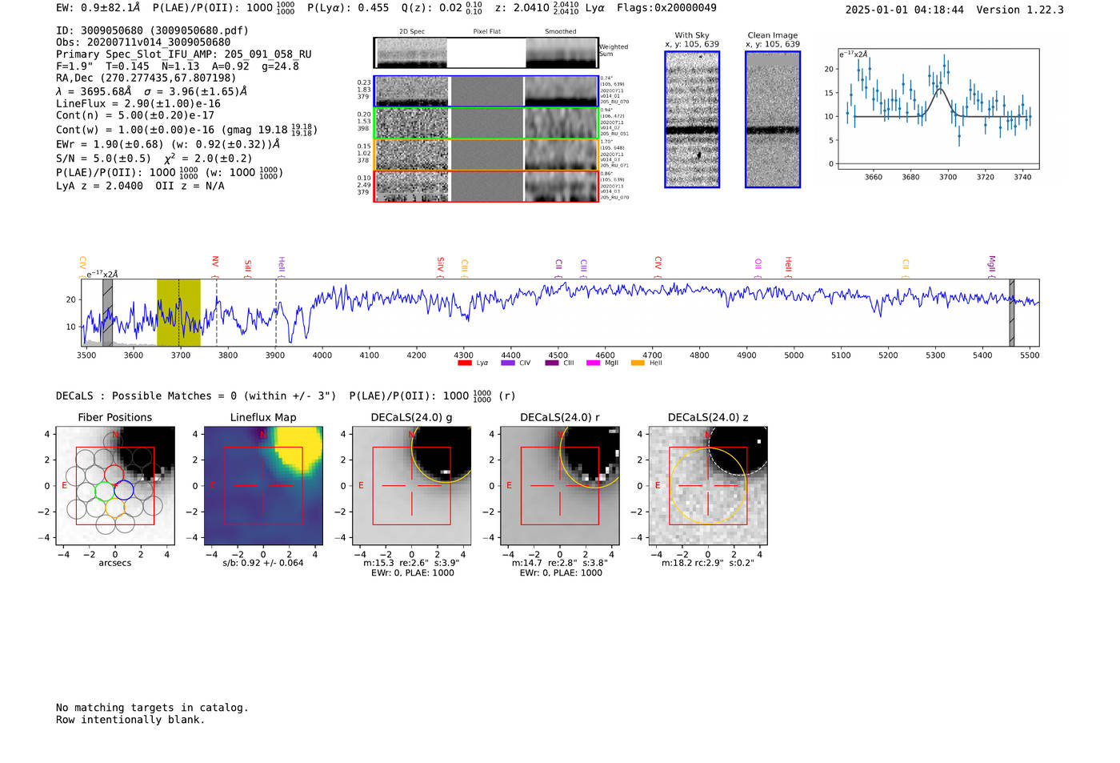
Task: Click the gray hatched band near 3540
Action: (x=107, y=312)
